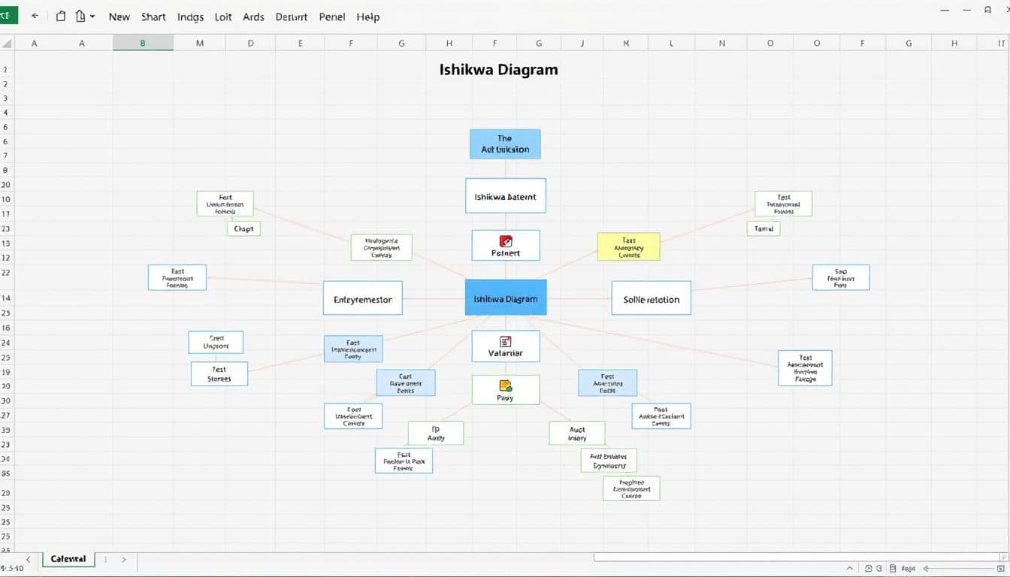Open the Indgs menu

tap(191, 17)
